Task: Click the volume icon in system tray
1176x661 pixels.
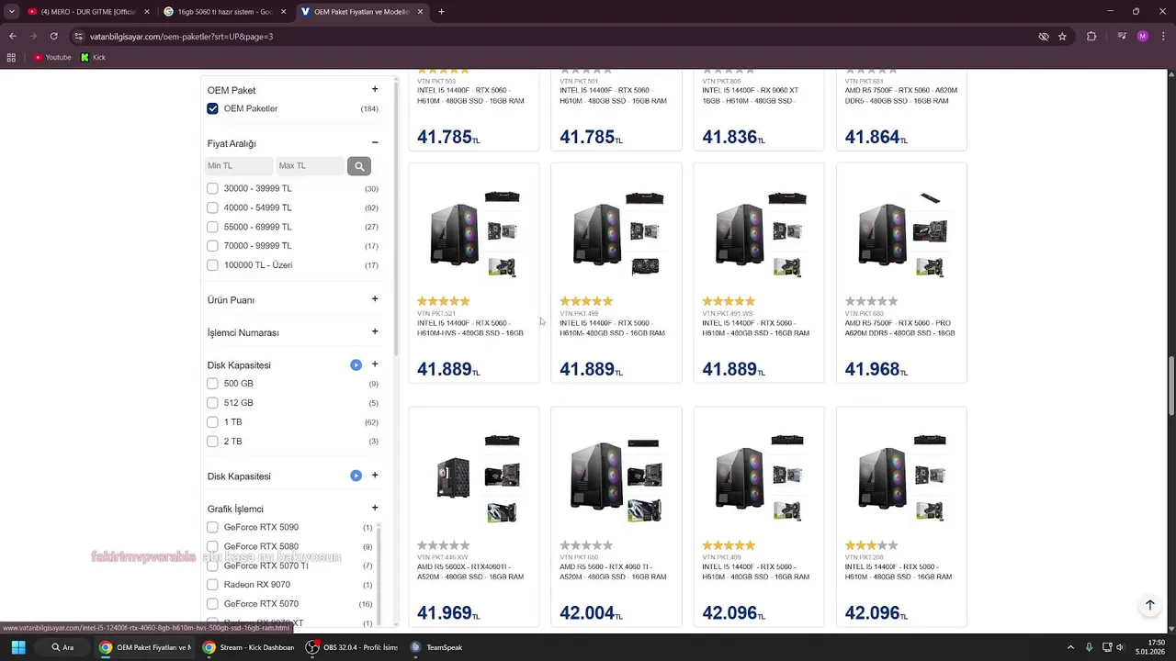Action: click(x=1120, y=647)
